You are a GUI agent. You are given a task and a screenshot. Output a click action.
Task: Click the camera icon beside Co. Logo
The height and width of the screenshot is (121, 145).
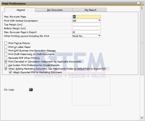(x=31, y=90)
